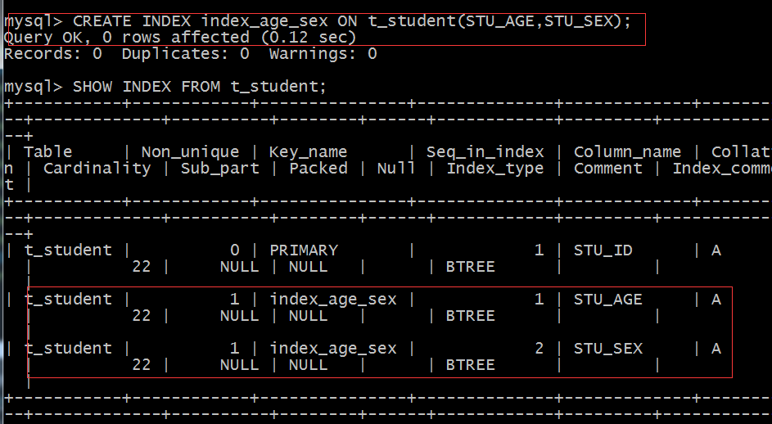Click the Index_type header text
This screenshot has width=772, height=424.
coord(494,169)
